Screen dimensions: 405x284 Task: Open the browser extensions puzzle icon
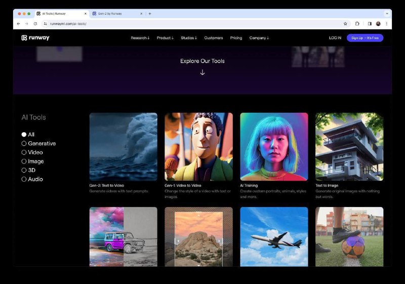click(x=357, y=24)
